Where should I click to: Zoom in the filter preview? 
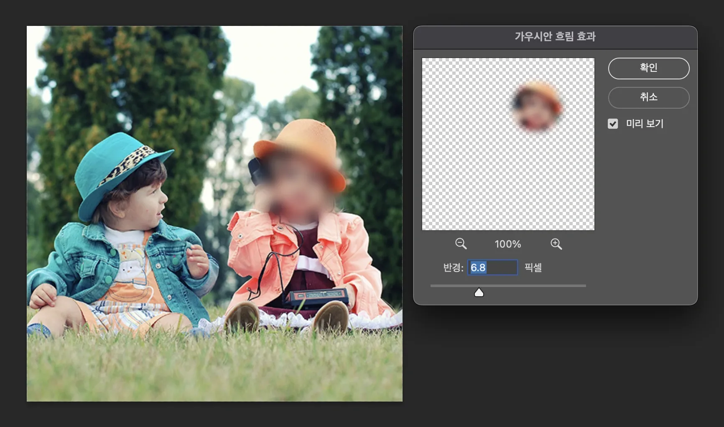tap(556, 244)
